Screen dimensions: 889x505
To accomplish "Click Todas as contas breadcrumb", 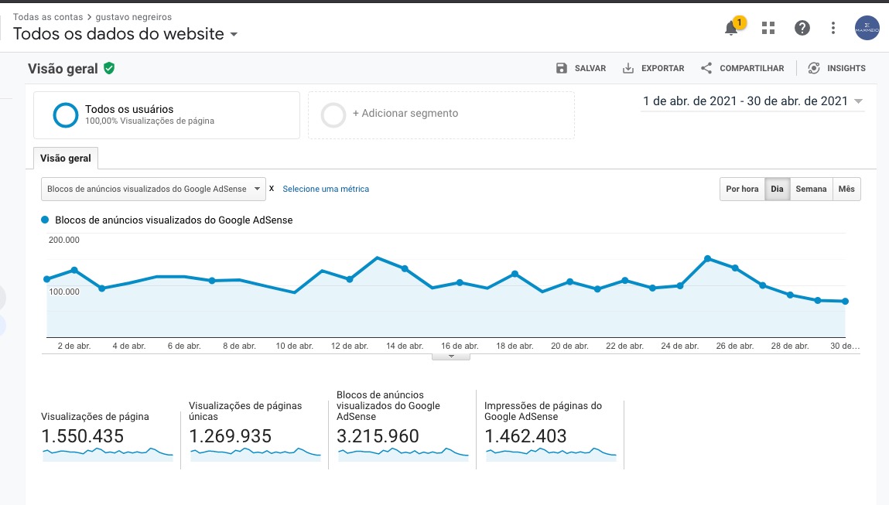I will point(48,17).
